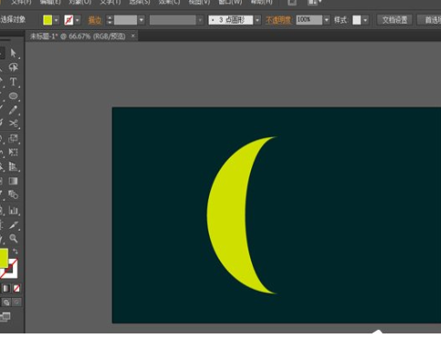Swap fill and stroke colors arrow
The width and height of the screenshot is (441, 338).
(15, 251)
